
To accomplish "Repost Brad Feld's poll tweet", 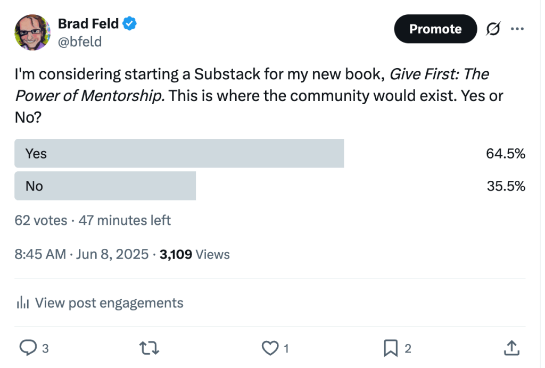I will coord(149,348).
